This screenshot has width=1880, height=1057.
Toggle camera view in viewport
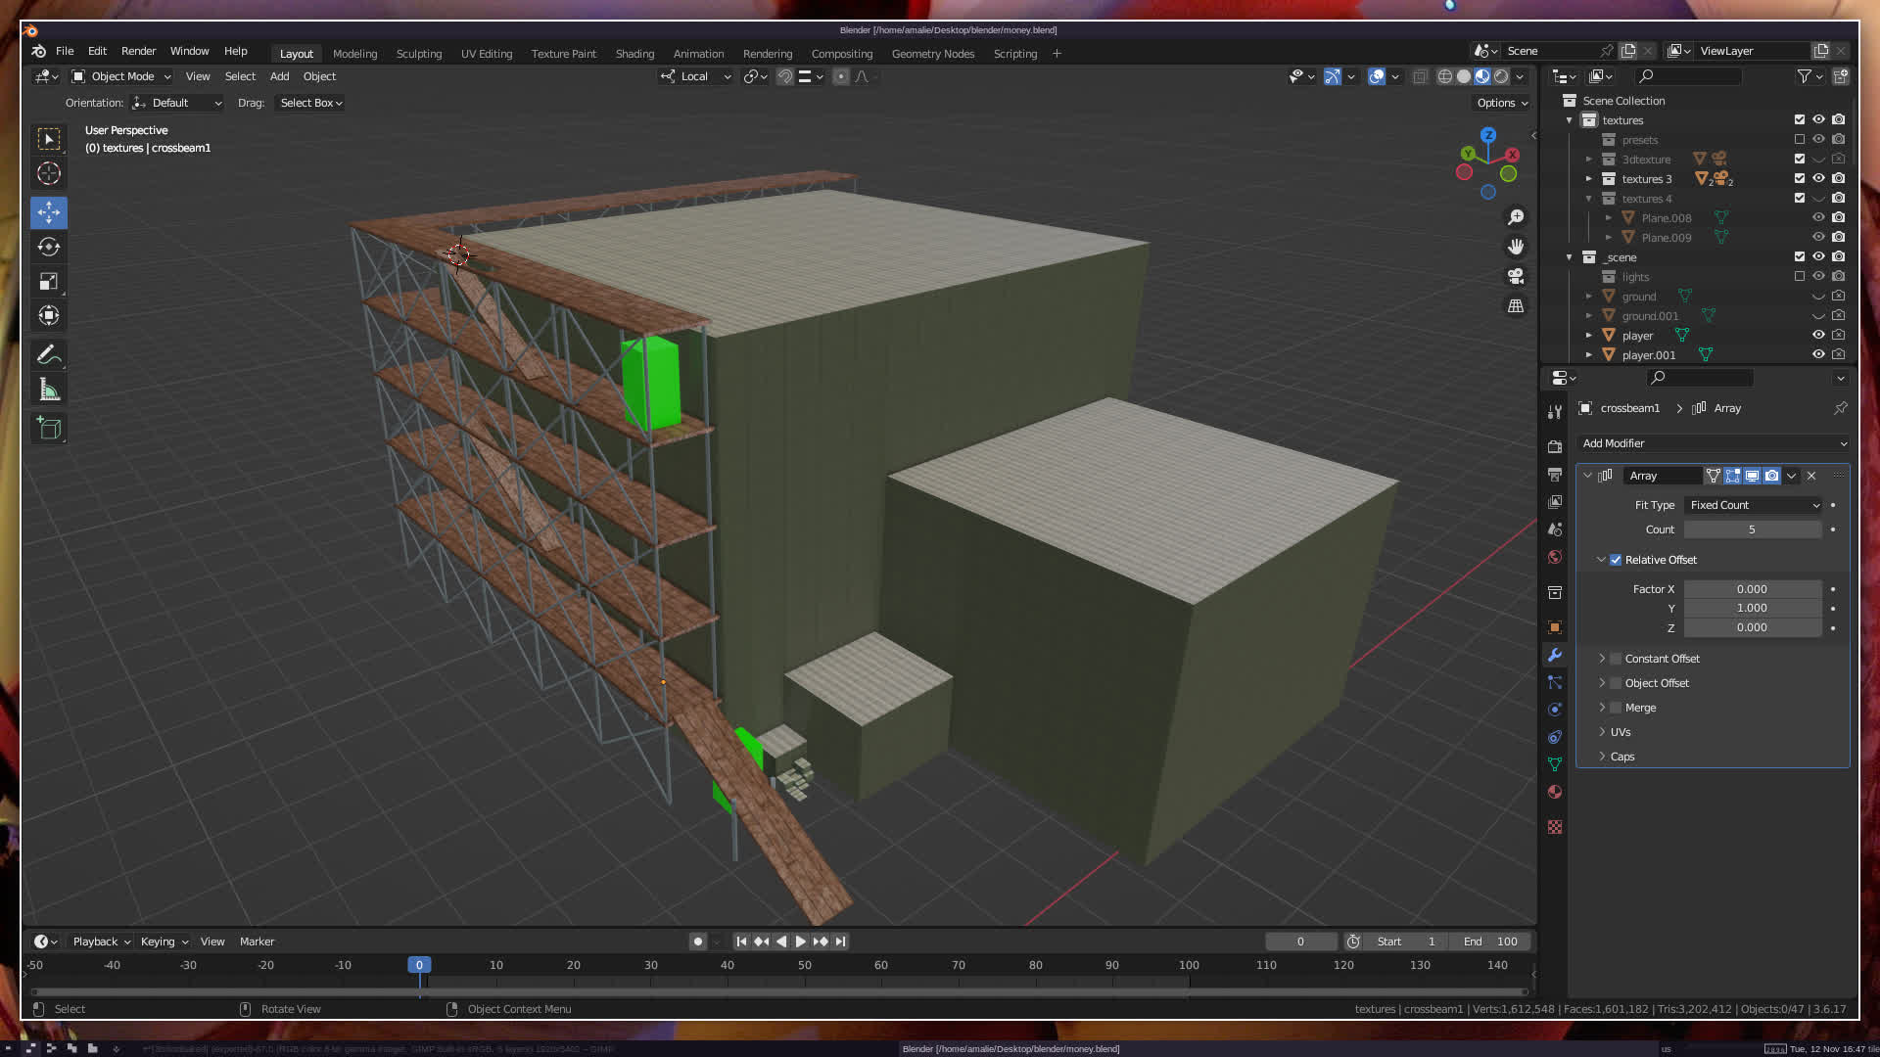pos(1516,276)
